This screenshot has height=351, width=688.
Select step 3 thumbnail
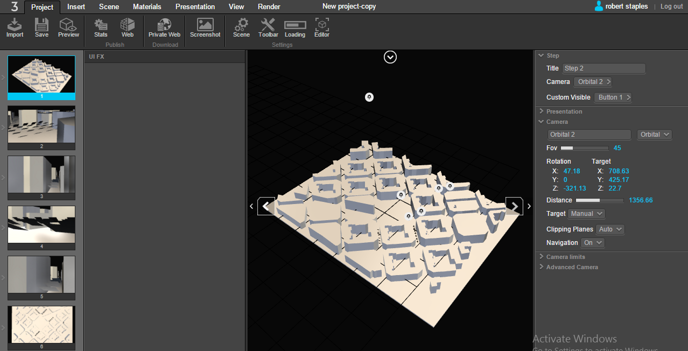pyautogui.click(x=41, y=174)
